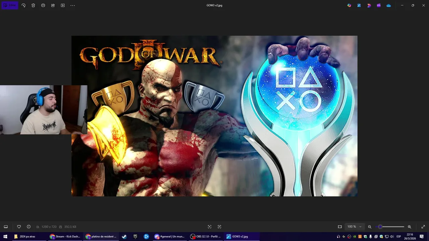Screen dimensions: 429x241
Task: Switch to OBS 32.1.0 taskbar window
Action: pos(205,236)
